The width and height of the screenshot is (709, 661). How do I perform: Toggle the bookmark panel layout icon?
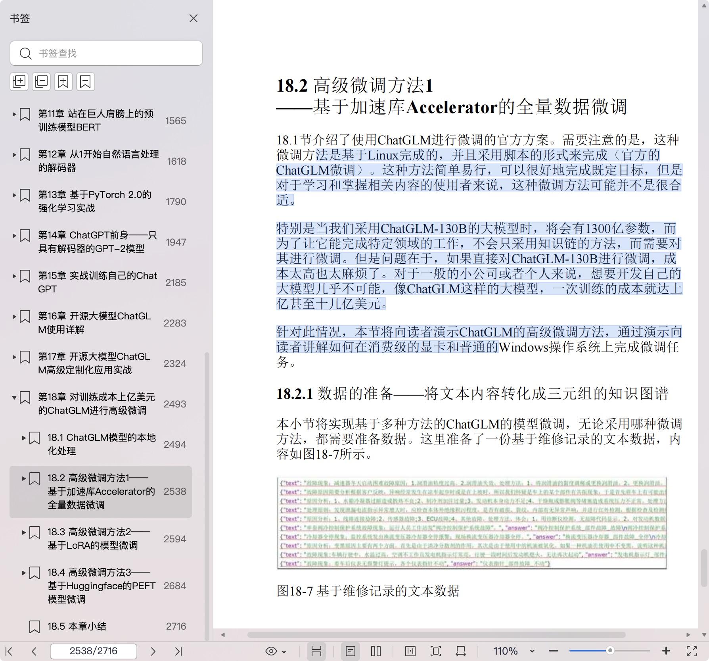point(316,651)
